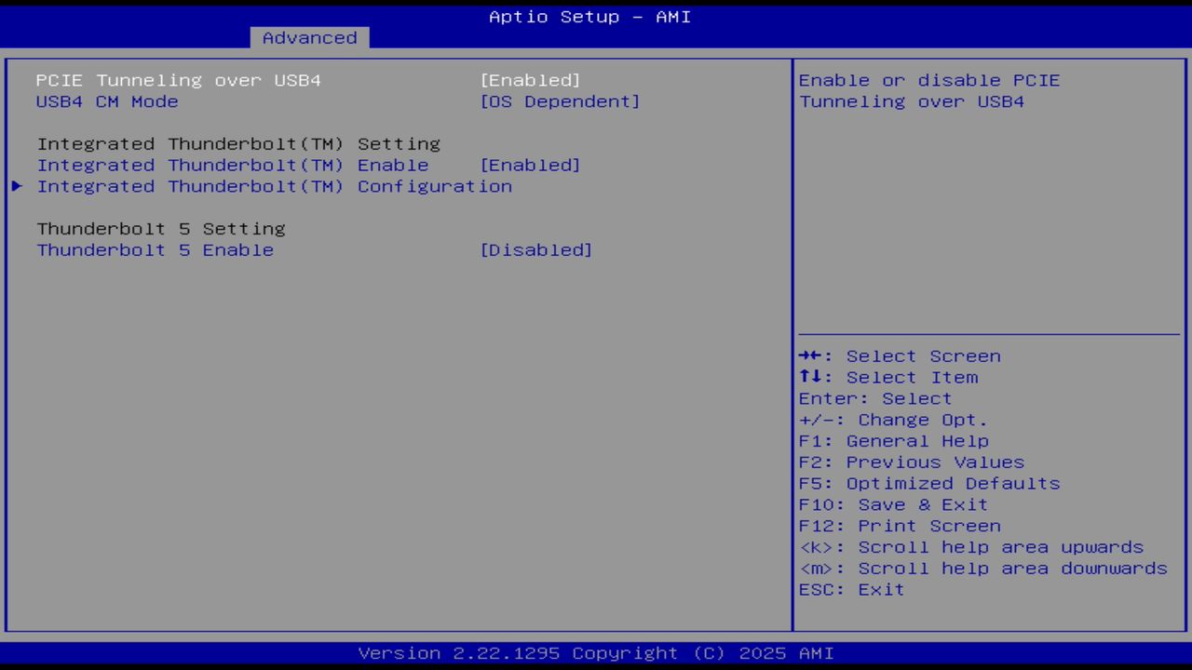Select the Thunderbolt 5 Setting heading
This screenshot has width=1192, height=670.
pos(160,228)
